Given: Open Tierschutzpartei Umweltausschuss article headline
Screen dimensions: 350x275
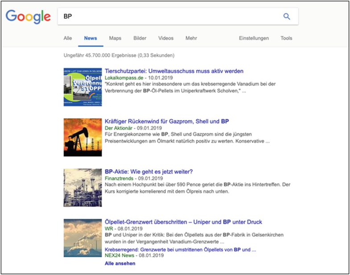Looking at the screenshot, I should point(174,71).
